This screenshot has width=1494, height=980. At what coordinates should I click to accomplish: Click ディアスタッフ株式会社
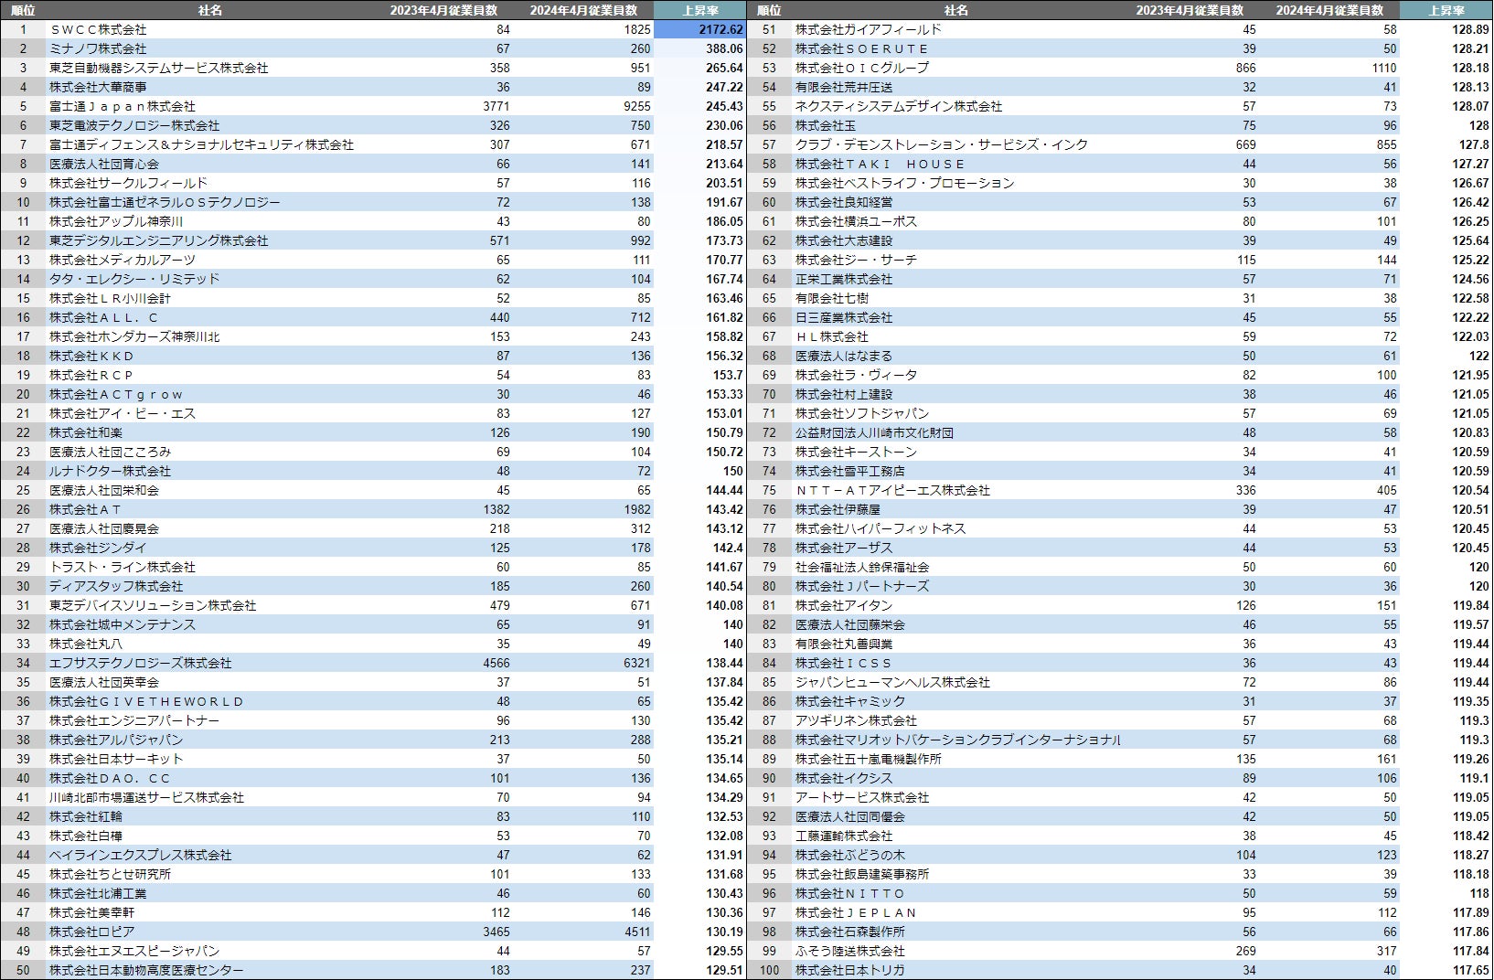[x=116, y=586]
